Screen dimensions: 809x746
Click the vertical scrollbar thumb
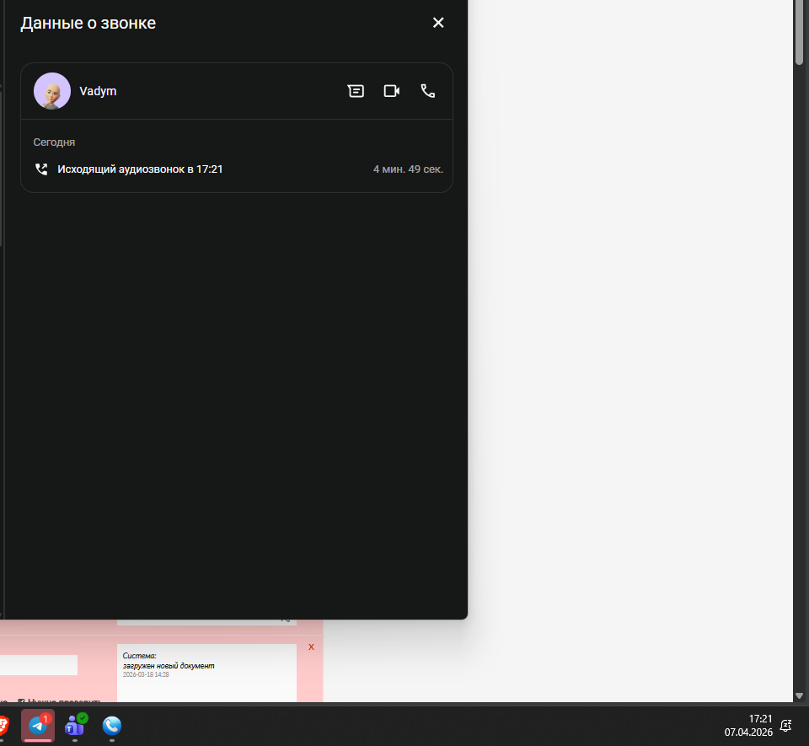click(x=799, y=32)
